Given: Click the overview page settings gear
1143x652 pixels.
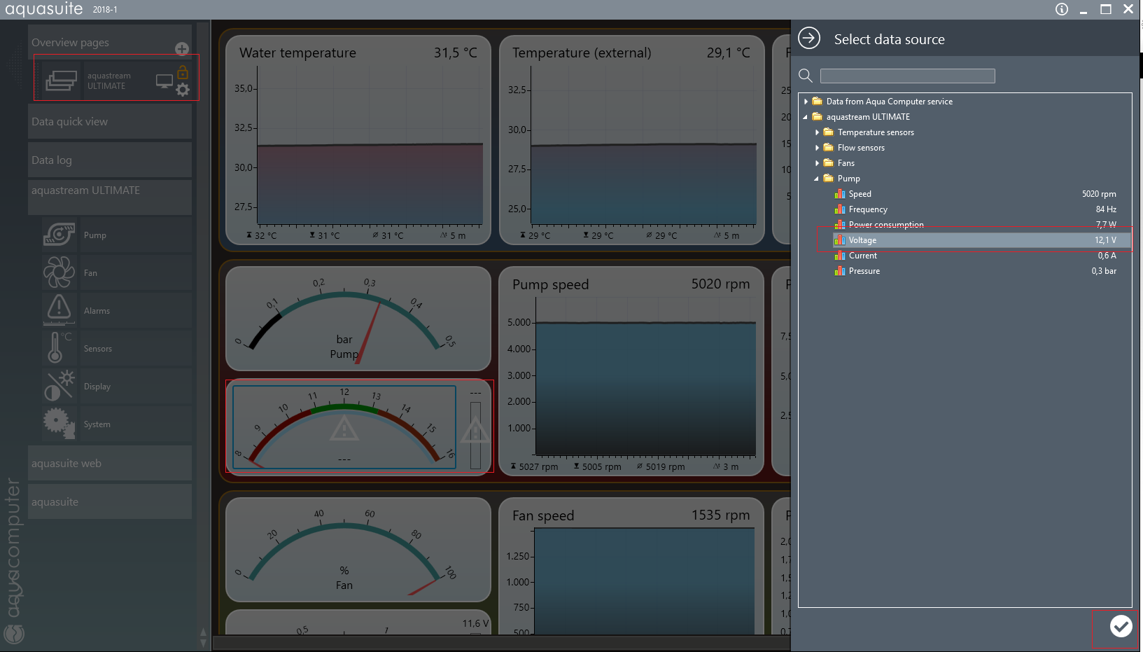Looking at the screenshot, I should [183, 90].
